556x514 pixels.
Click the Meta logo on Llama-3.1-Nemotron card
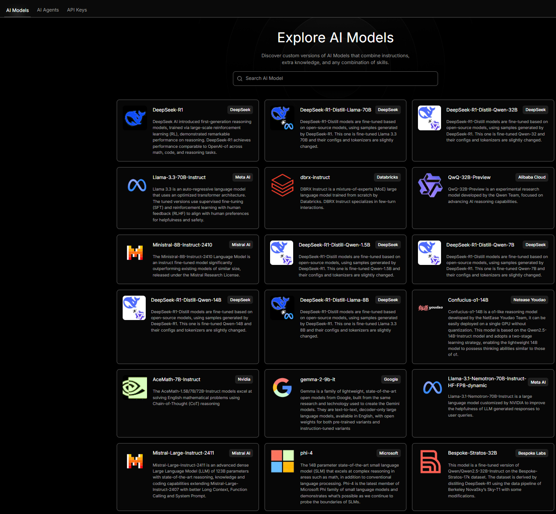[x=432, y=388]
